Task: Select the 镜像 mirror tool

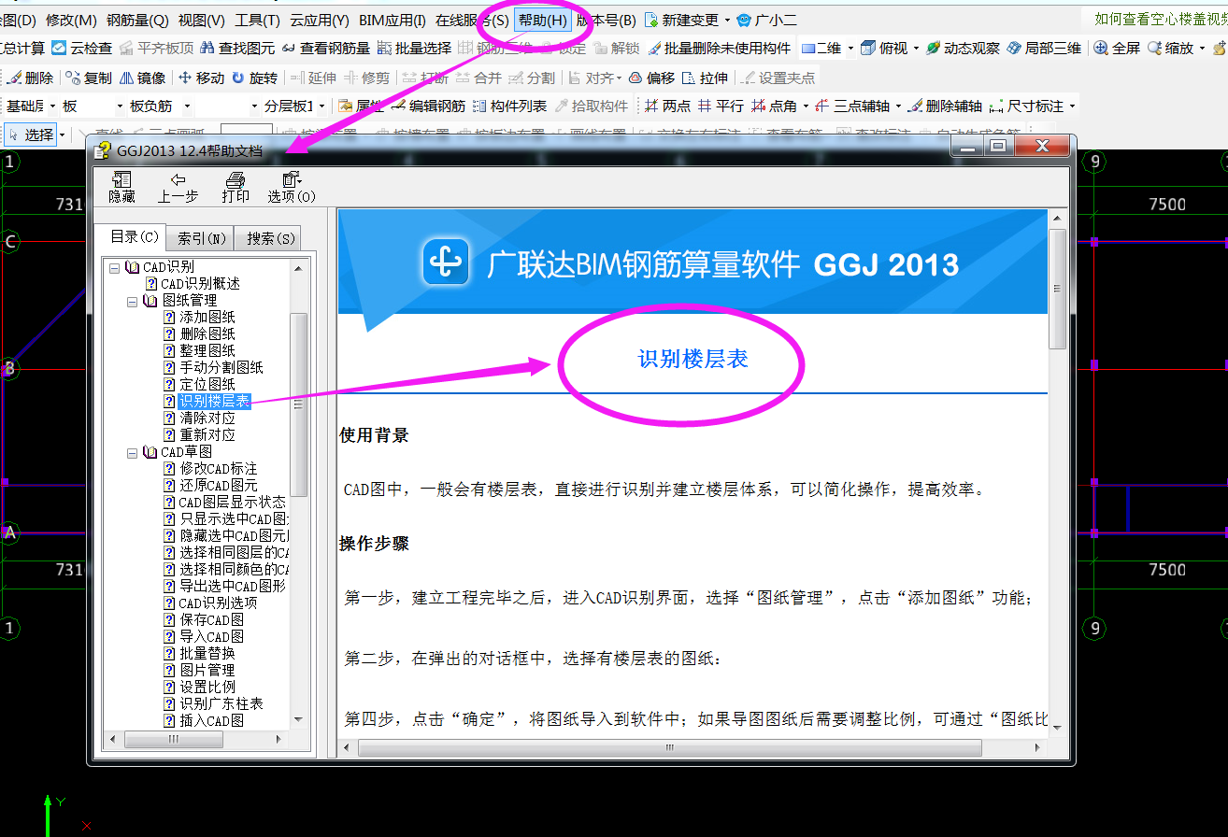Action: [143, 78]
